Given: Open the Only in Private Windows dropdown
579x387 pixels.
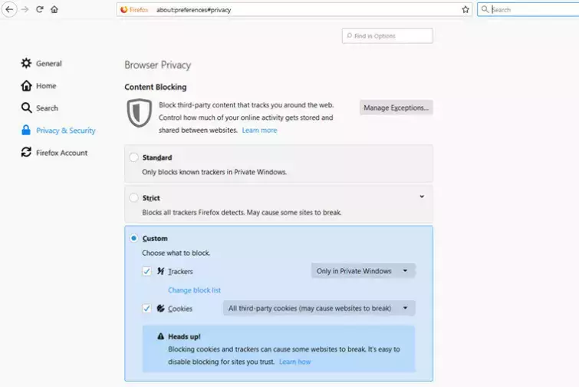Looking at the screenshot, I should [363, 271].
